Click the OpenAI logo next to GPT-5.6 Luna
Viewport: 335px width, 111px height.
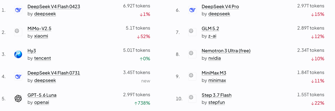click(18, 98)
